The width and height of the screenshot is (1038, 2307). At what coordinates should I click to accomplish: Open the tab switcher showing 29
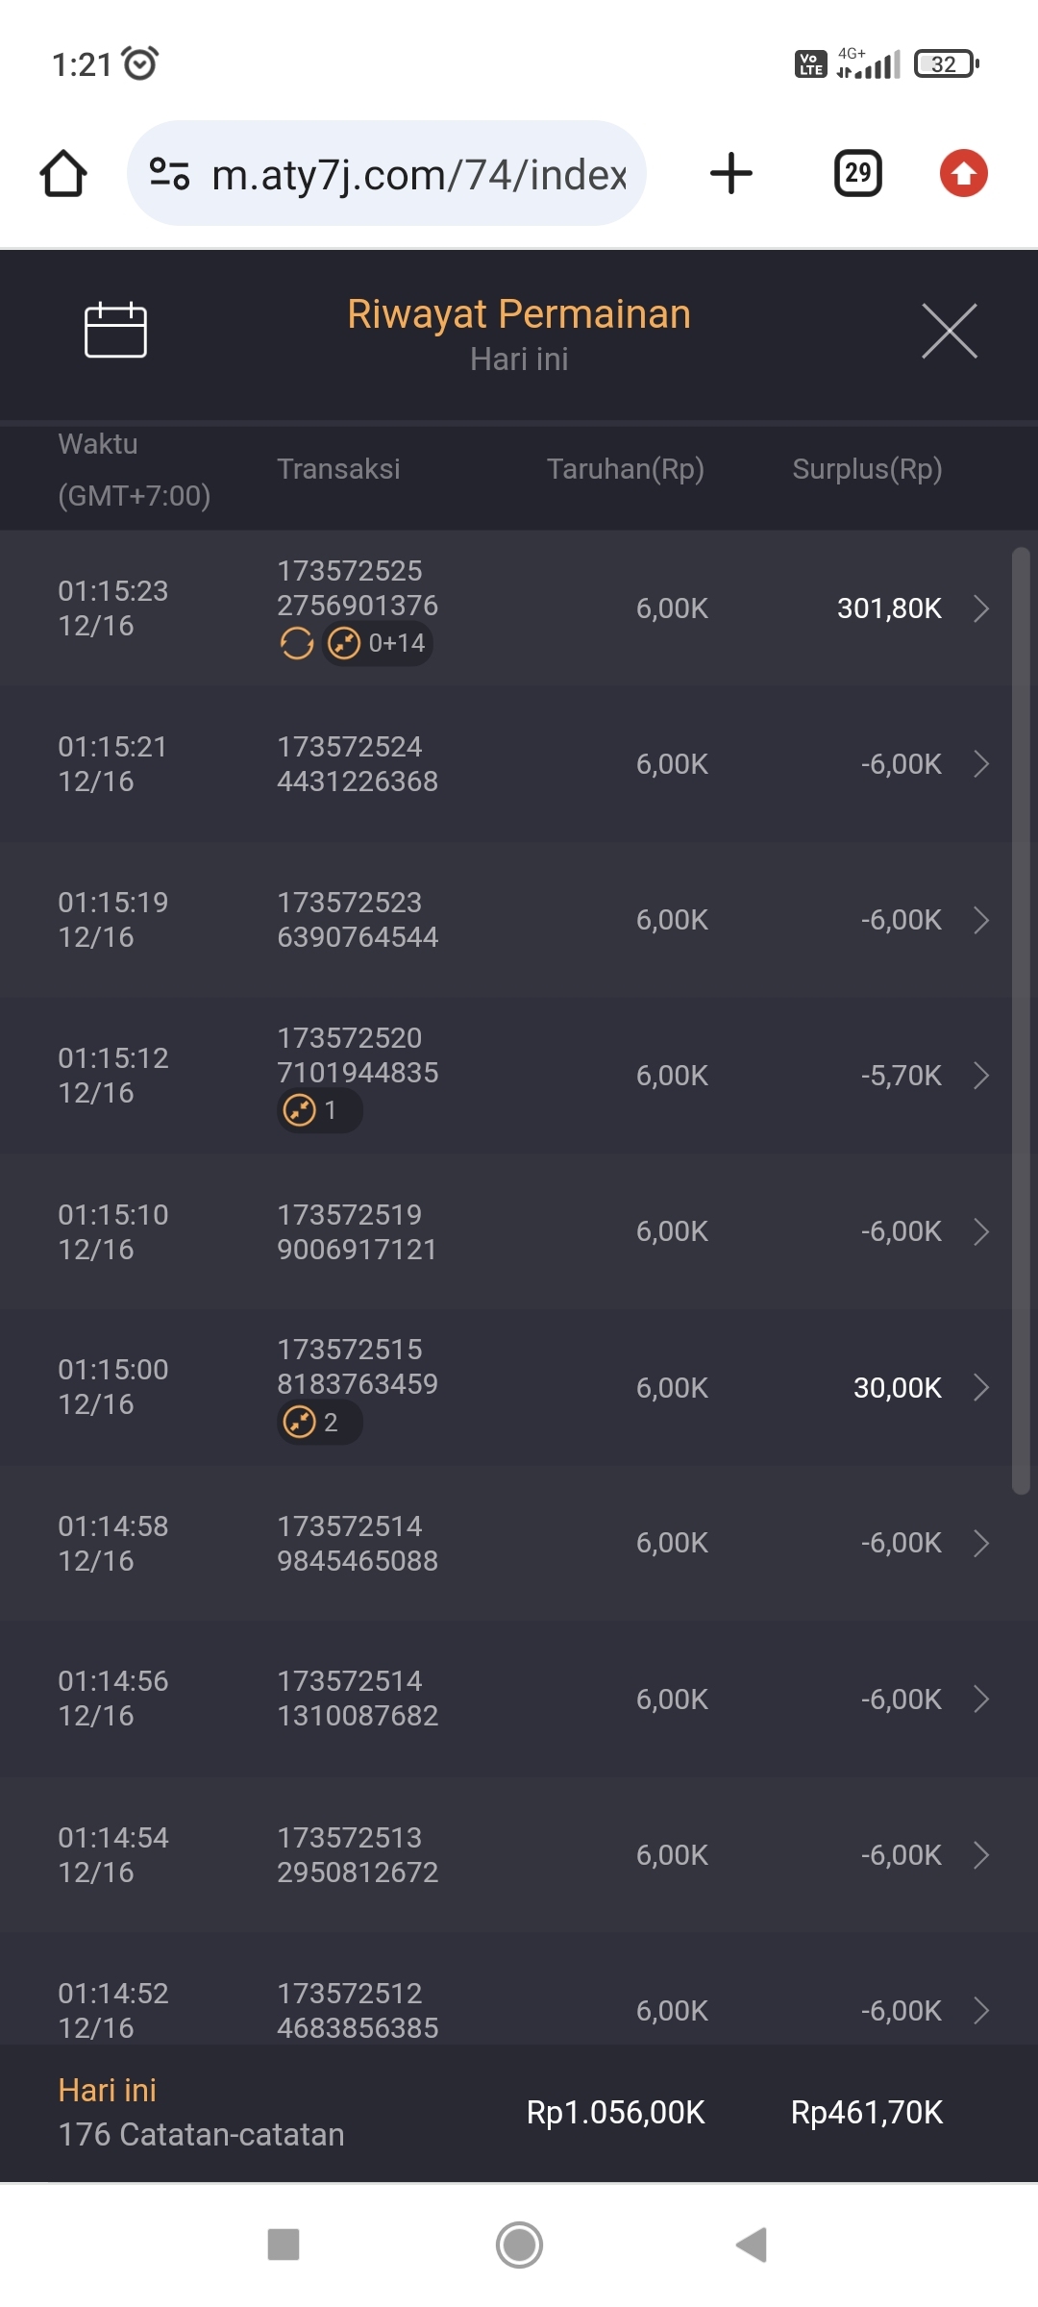[857, 174]
